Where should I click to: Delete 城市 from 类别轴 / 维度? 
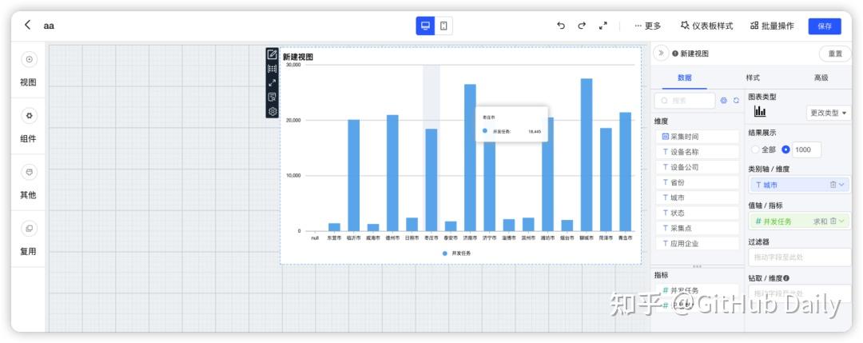click(833, 185)
